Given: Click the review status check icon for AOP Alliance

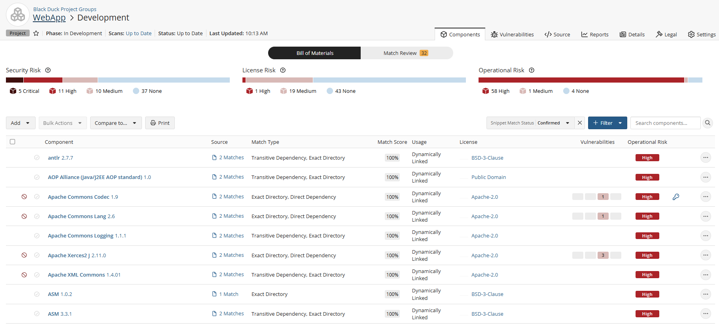Looking at the screenshot, I should coord(37,177).
